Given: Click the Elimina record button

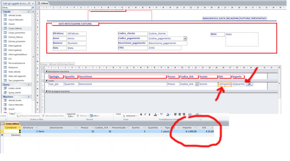Looking at the screenshot, I should tap(82, 116).
